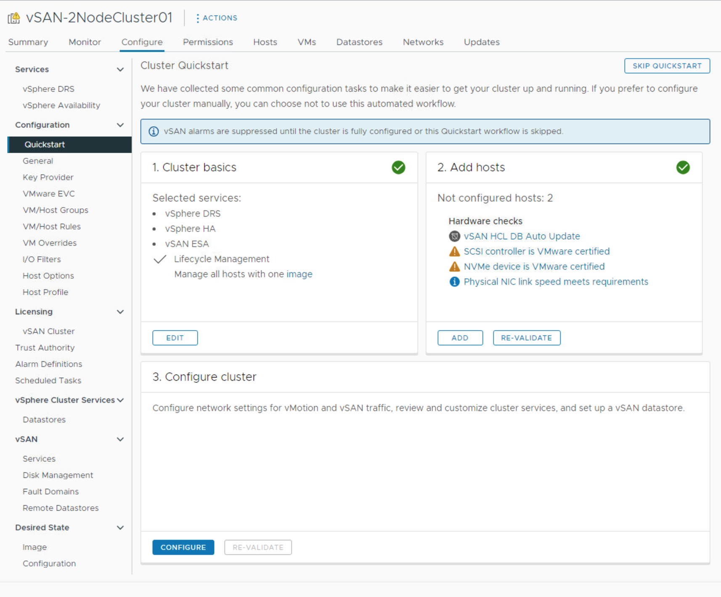Viewport: 721px width, 597px height.
Task: Open the image link under Lifecycle Management
Action: coord(300,274)
